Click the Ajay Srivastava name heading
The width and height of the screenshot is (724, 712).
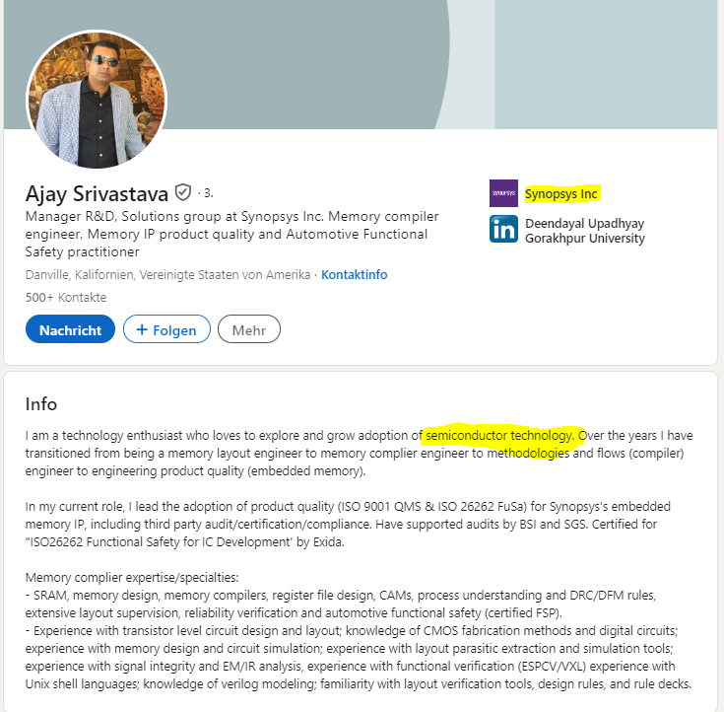tap(97, 193)
